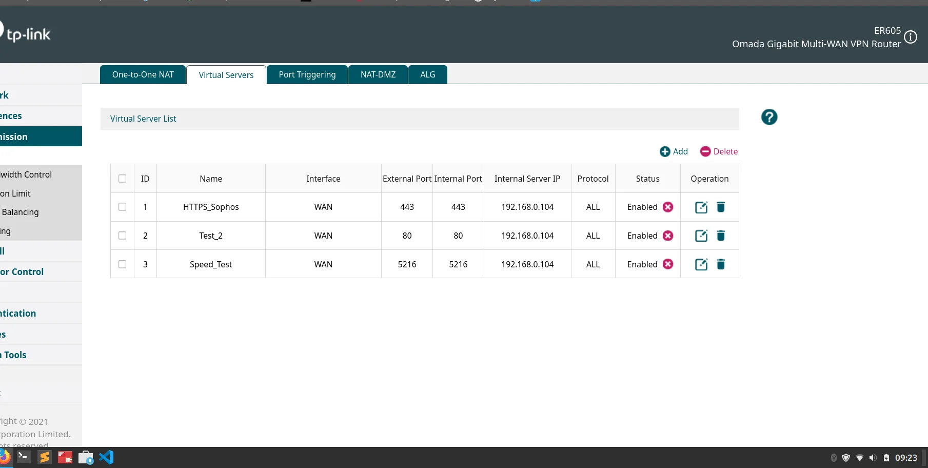This screenshot has width=928, height=468.
Task: Open the Port Triggering tab
Action: (x=307, y=74)
